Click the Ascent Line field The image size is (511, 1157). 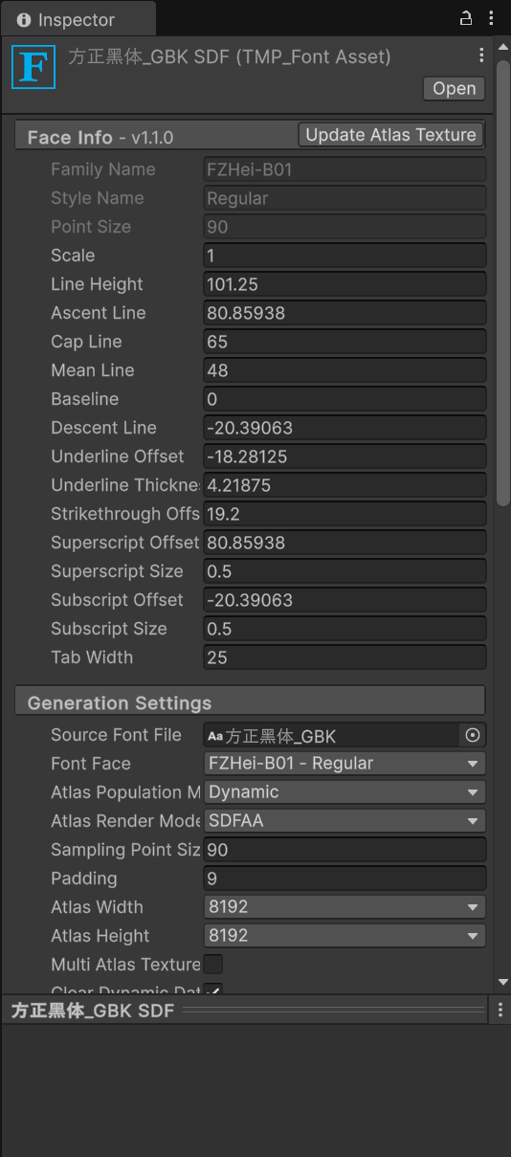point(345,313)
